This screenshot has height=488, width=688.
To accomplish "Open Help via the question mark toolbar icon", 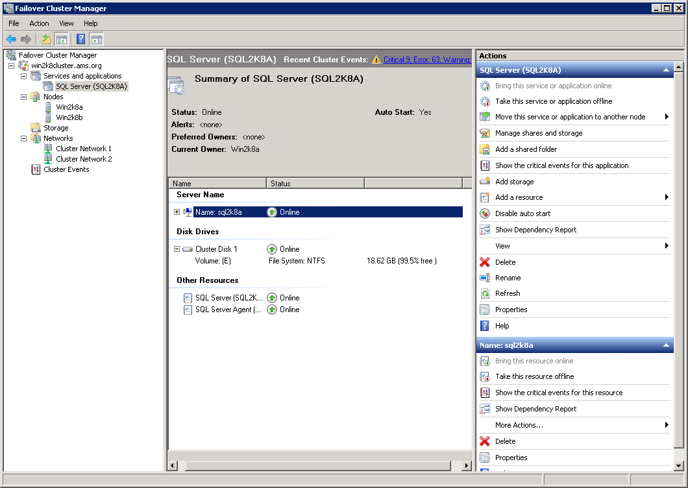I will [x=80, y=39].
